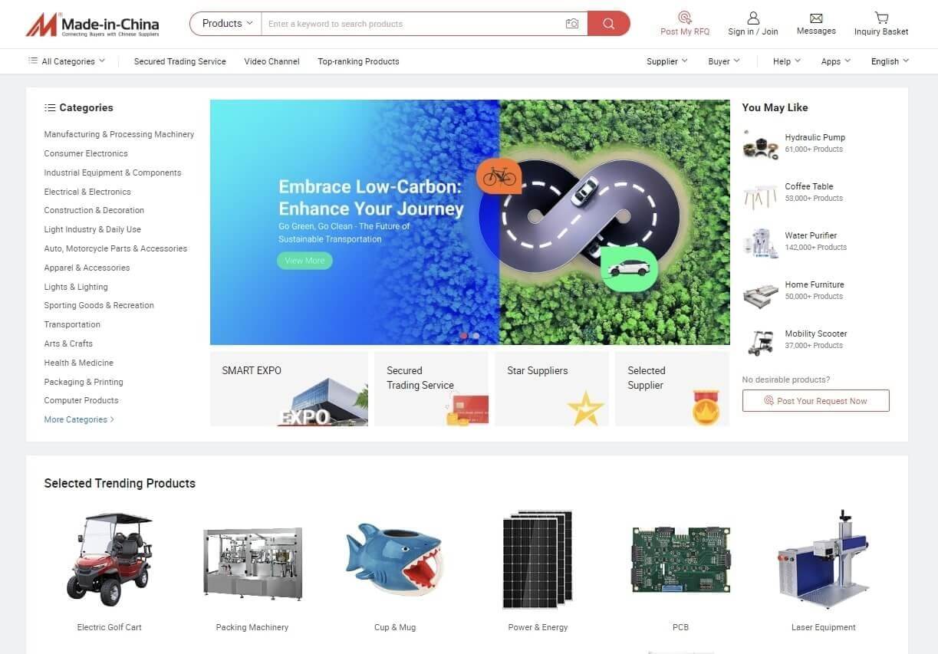This screenshot has width=938, height=654.
Task: Open the Electric Golf Cart image
Action: pyautogui.click(x=109, y=560)
